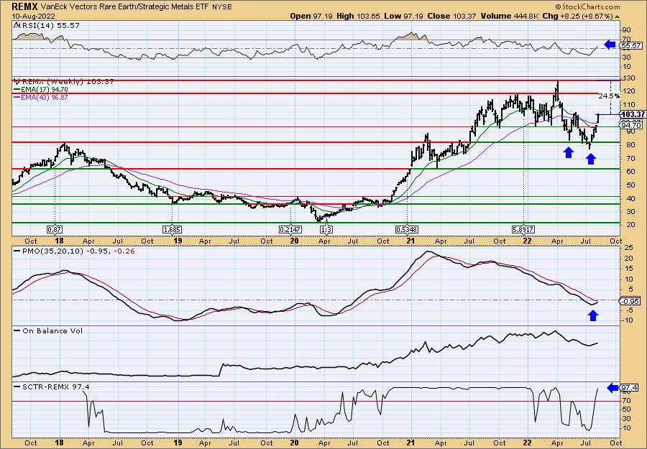Click the Chg +8.25 (+8.67%) value
The image size is (647, 449).
[577, 16]
